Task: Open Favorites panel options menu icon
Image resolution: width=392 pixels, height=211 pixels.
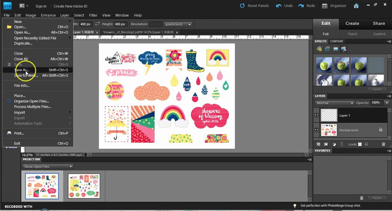Action: (x=389, y=151)
